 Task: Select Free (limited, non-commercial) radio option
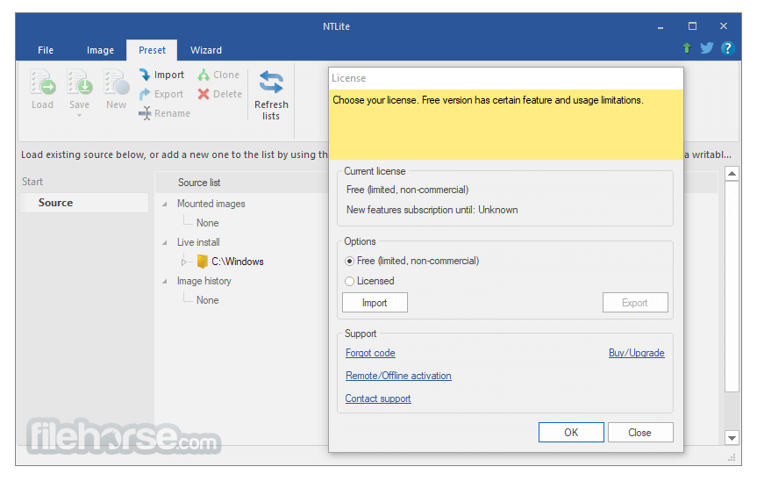point(349,262)
